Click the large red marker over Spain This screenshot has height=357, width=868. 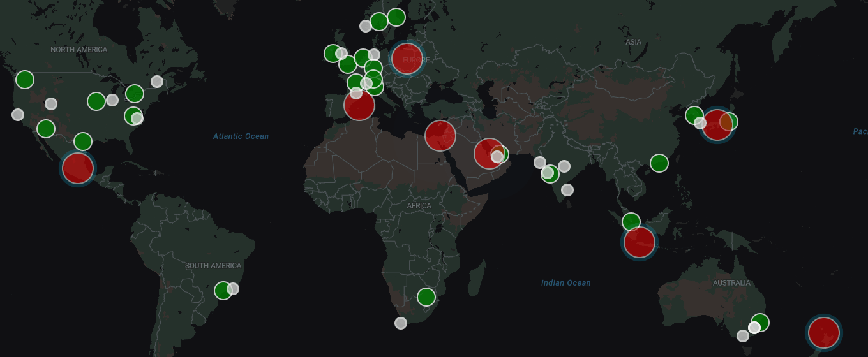click(359, 105)
